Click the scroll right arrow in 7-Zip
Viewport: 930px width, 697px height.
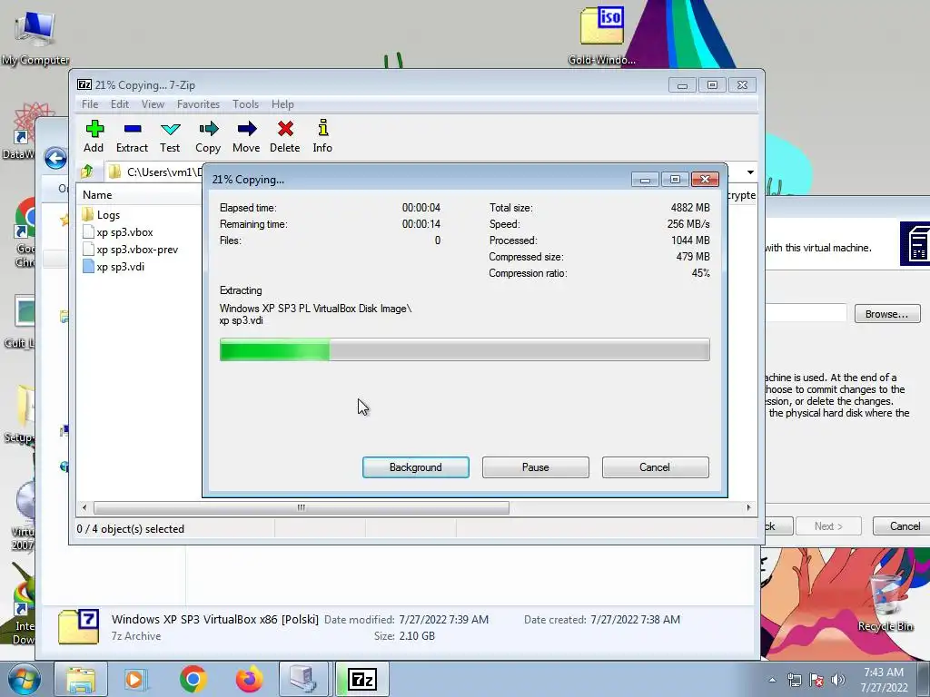(x=748, y=507)
